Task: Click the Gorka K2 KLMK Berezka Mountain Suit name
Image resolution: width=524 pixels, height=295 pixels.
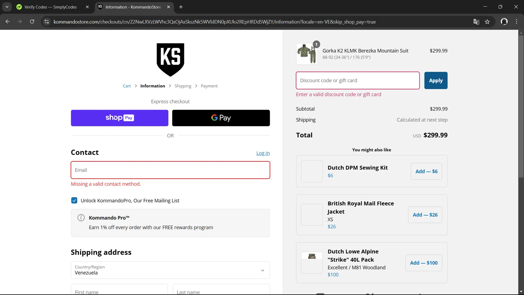Action: point(365,51)
